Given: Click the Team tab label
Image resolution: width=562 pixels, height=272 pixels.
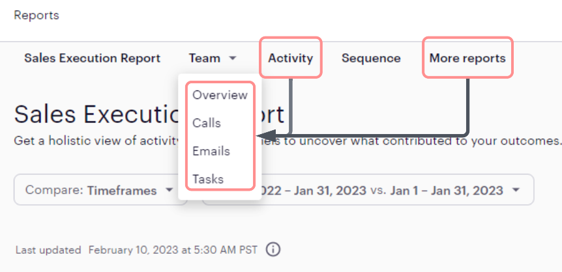Looking at the screenshot, I should [204, 58].
